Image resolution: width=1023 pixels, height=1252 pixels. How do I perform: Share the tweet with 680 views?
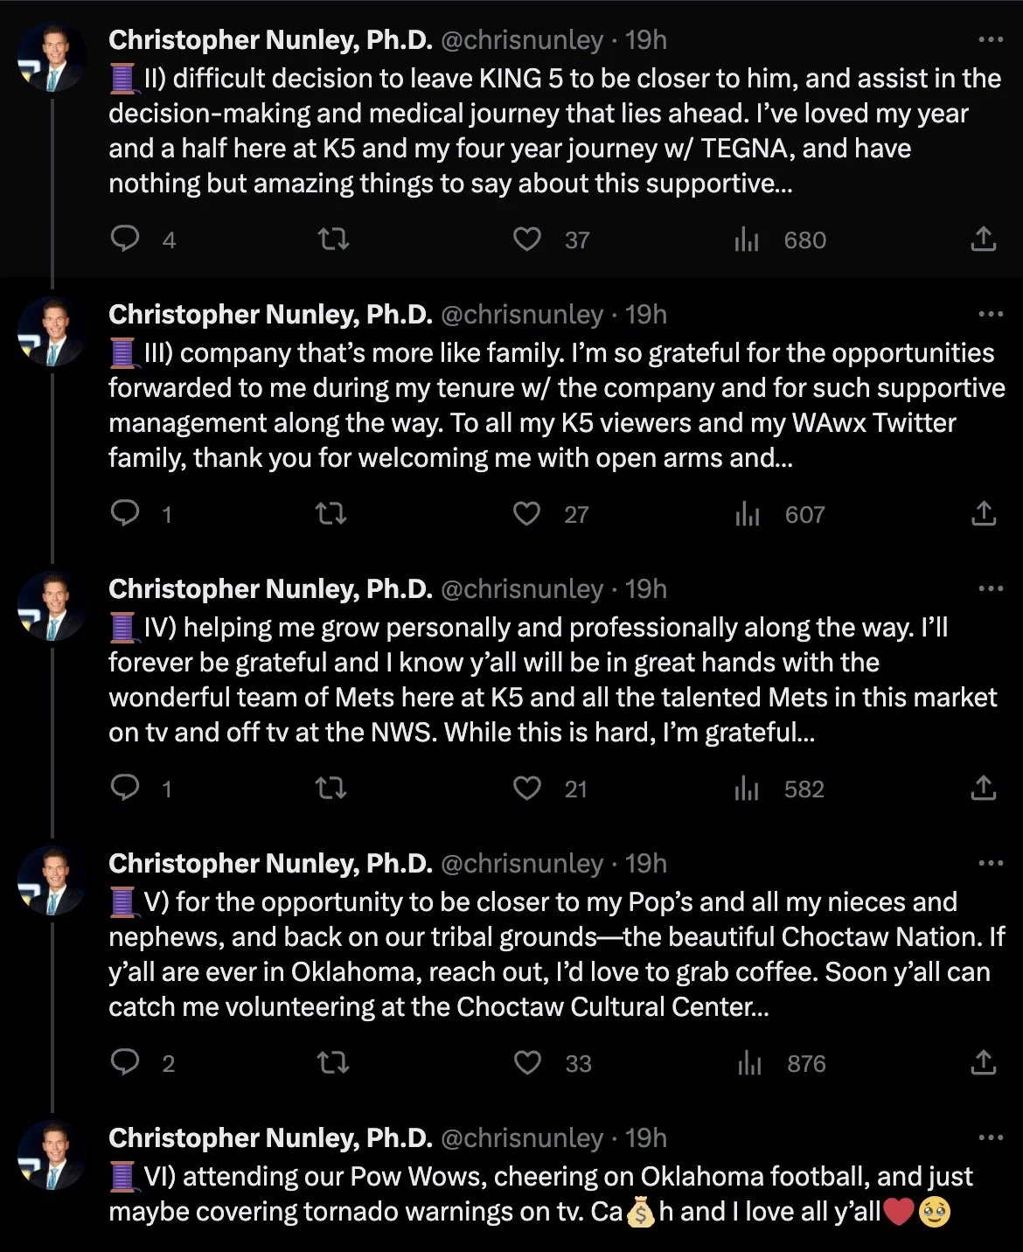(x=983, y=239)
